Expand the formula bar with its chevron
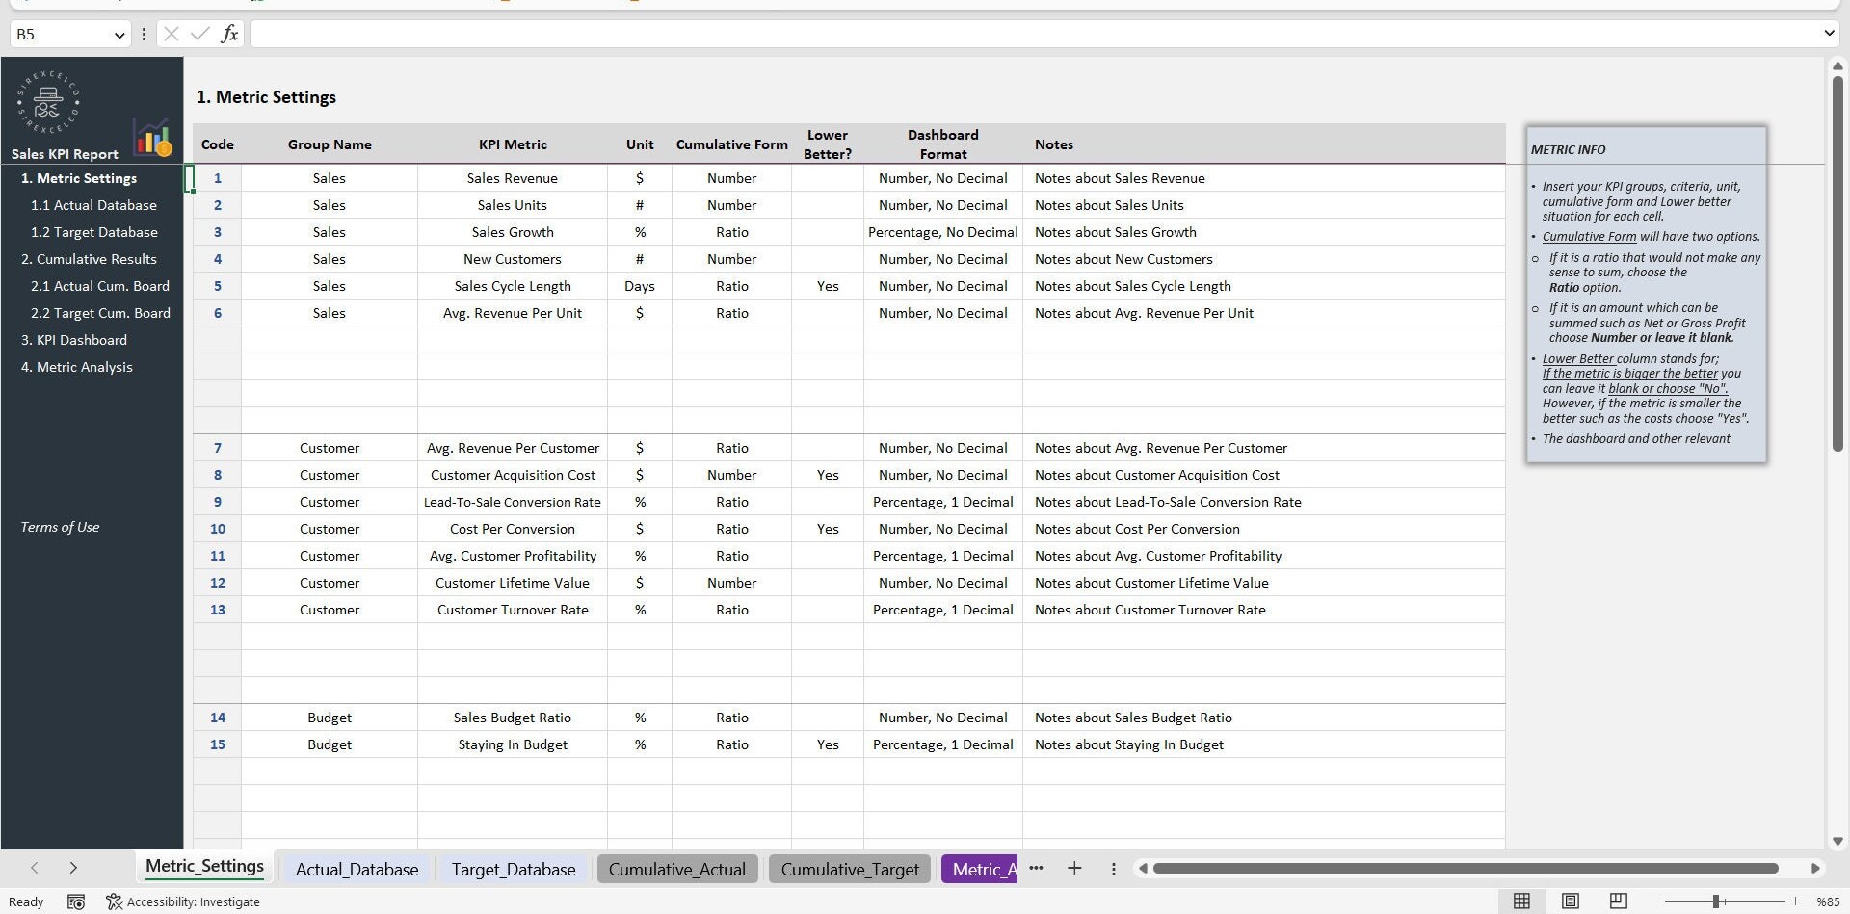Viewport: 1850px width, 914px height. [x=1828, y=32]
